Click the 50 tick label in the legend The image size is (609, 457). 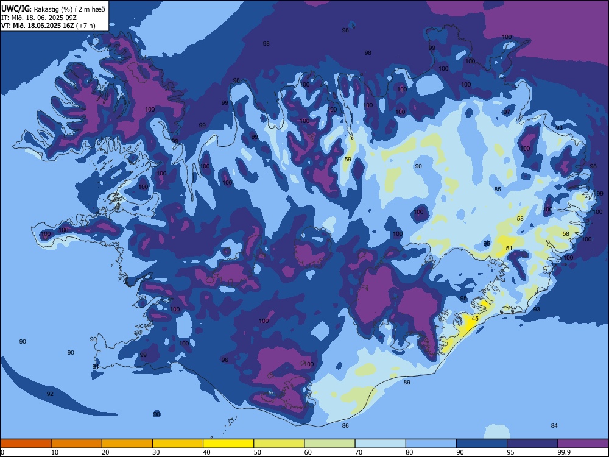click(x=257, y=452)
